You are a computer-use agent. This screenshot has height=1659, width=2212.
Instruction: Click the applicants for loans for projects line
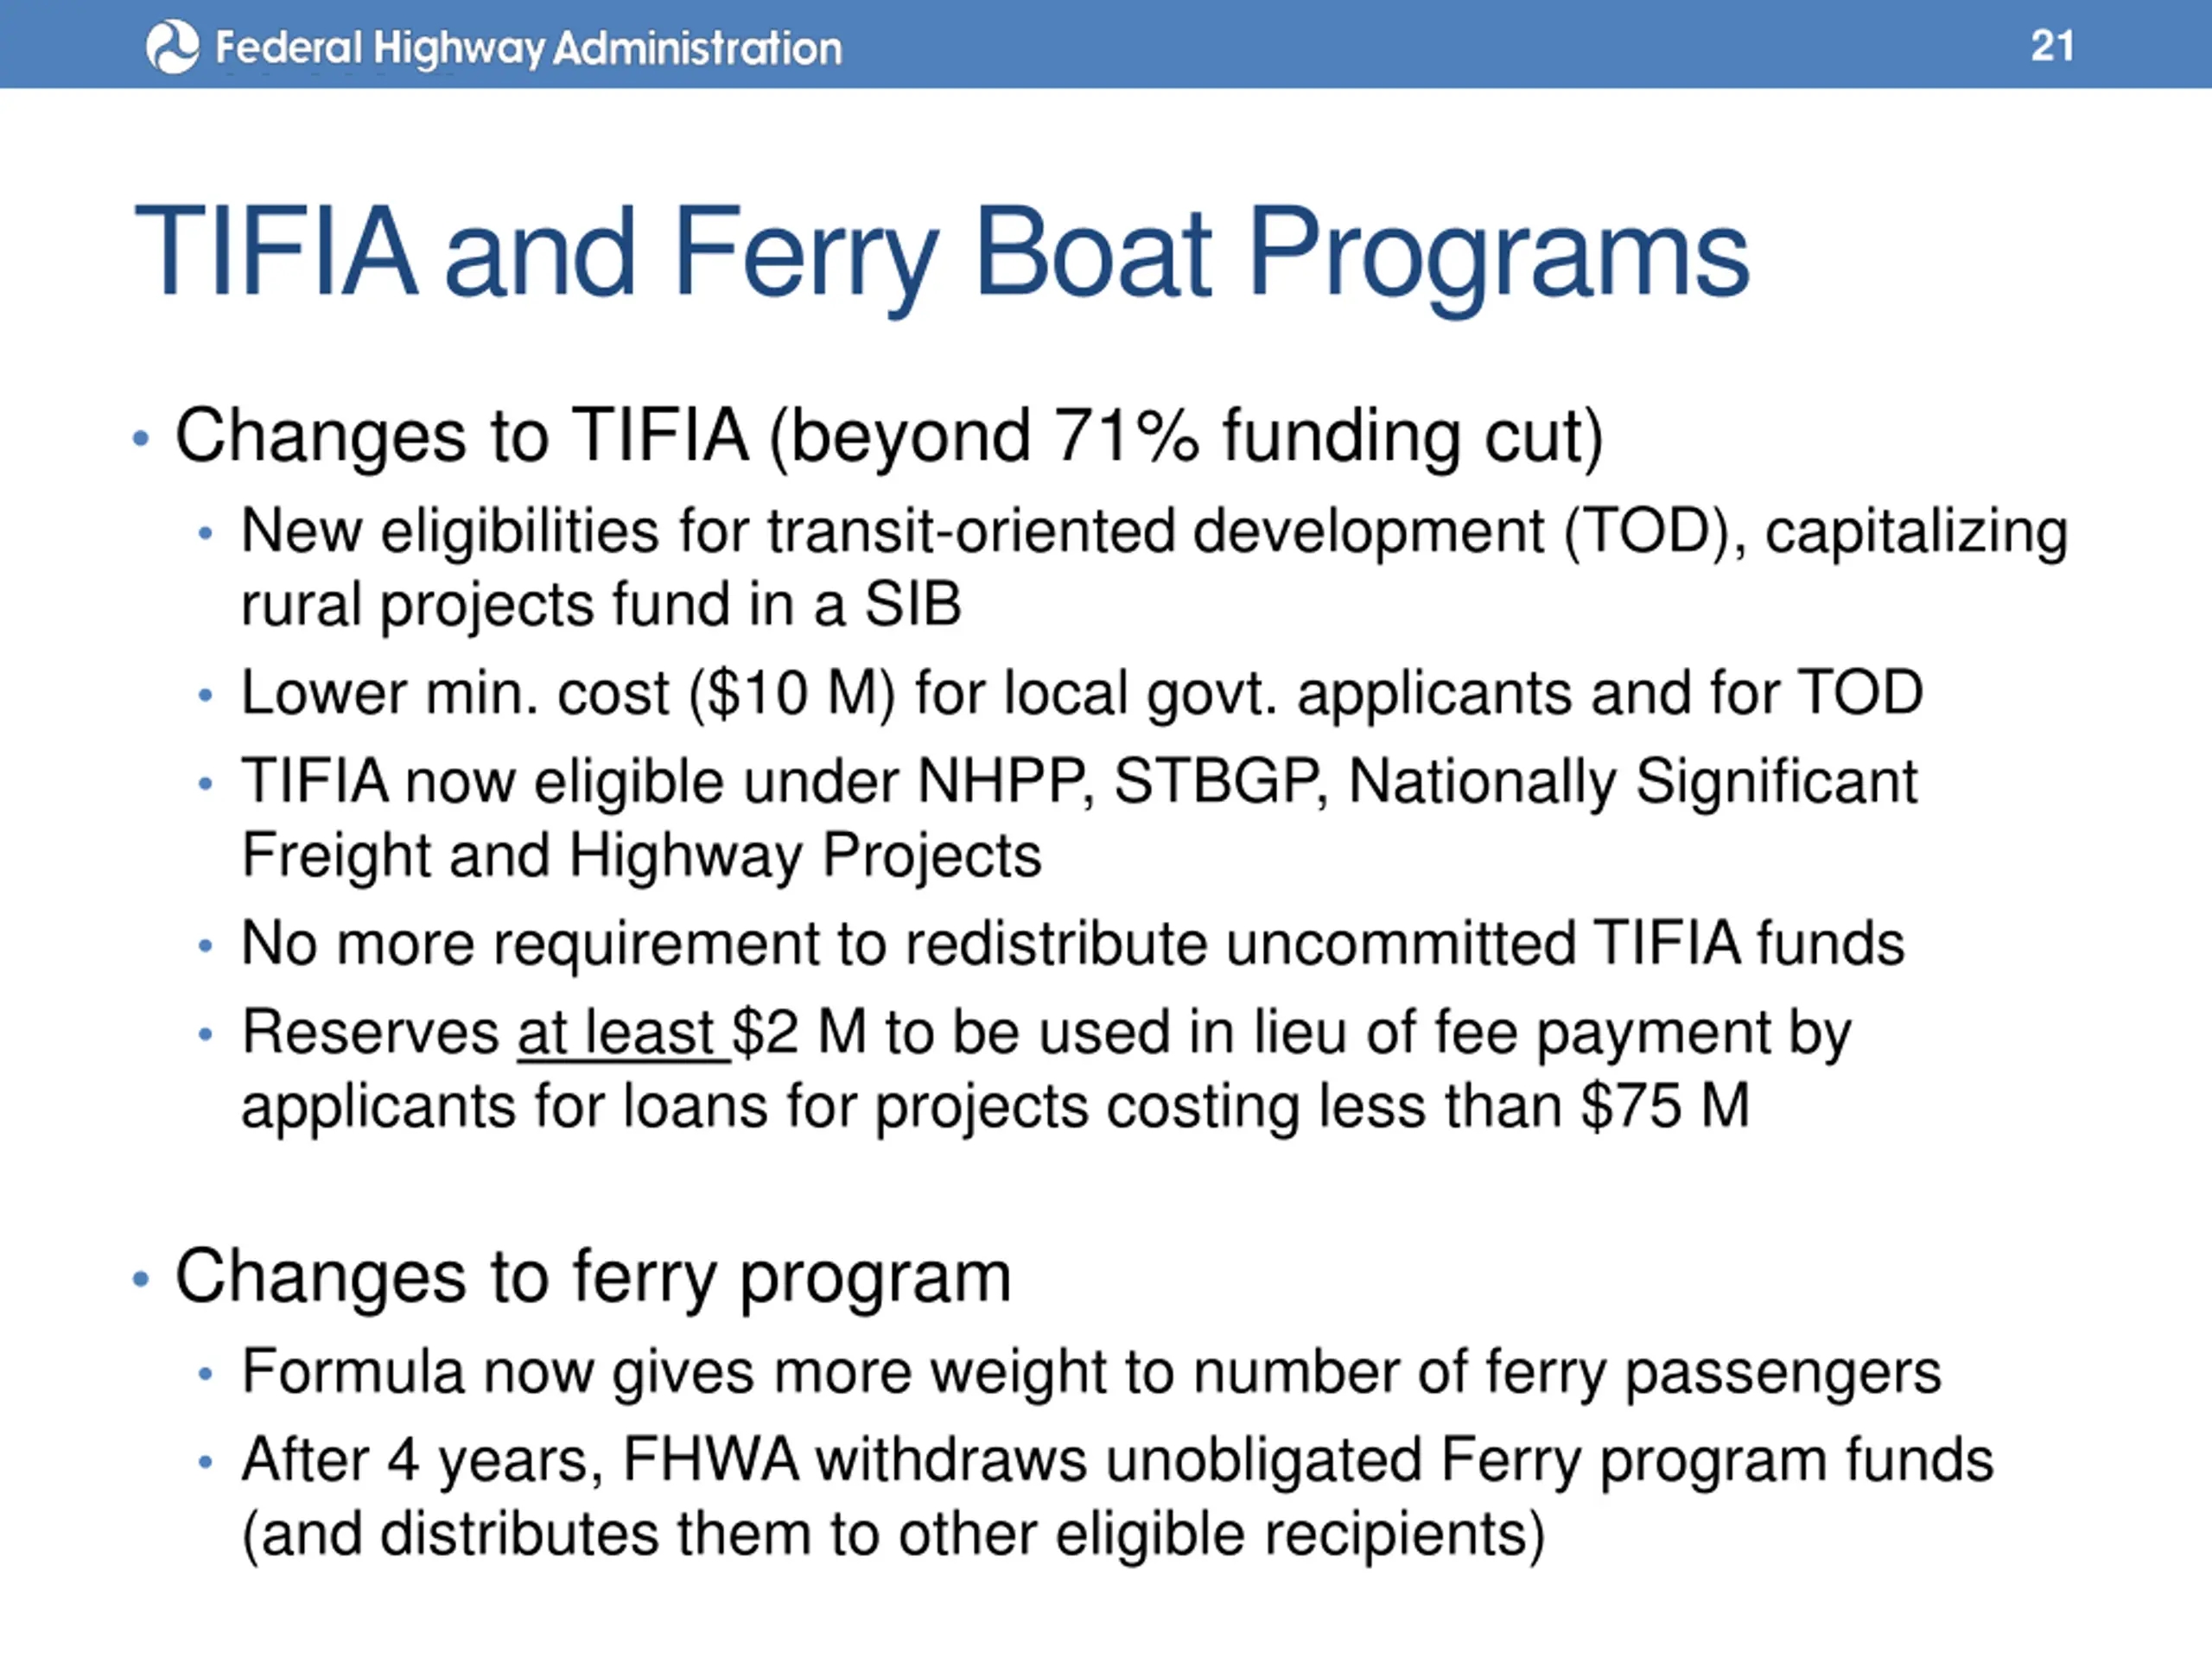coord(994,1106)
